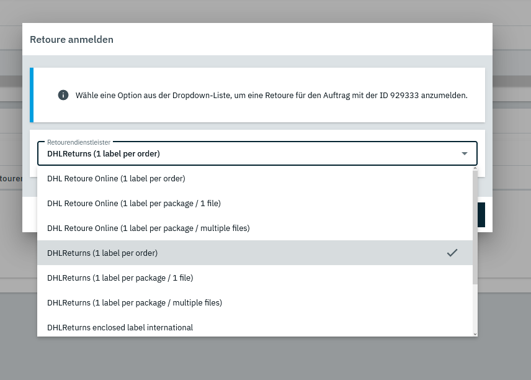Click the Retoure anmelden dialog title
The image size is (531, 380).
(71, 40)
